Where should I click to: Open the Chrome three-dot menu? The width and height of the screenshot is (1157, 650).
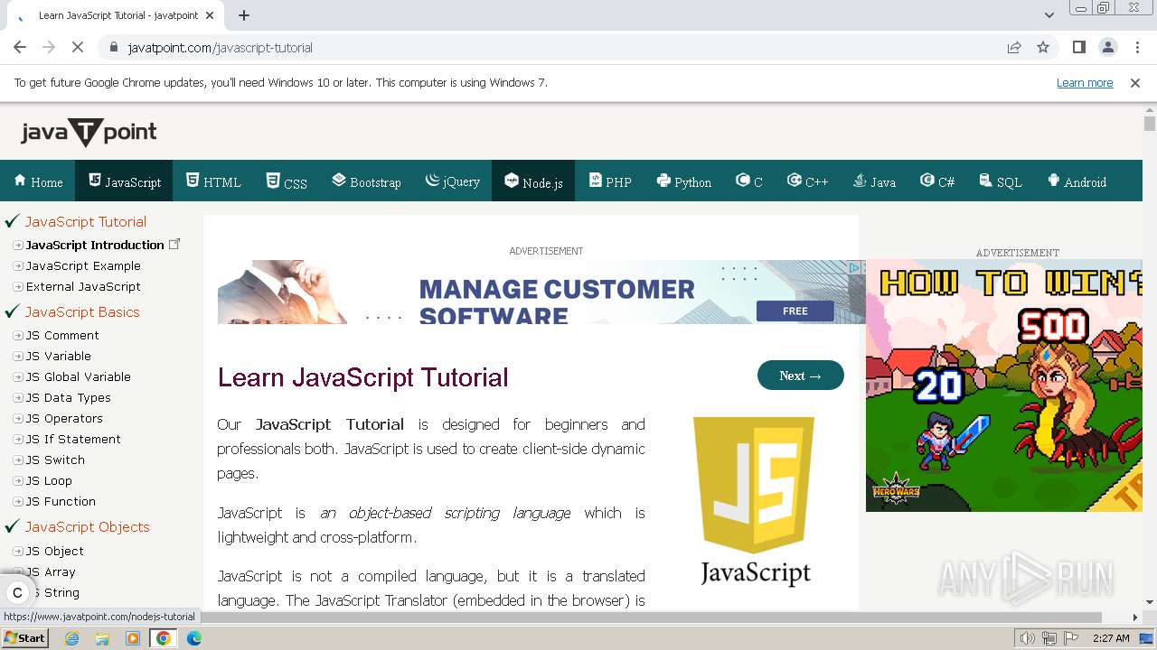click(x=1137, y=47)
